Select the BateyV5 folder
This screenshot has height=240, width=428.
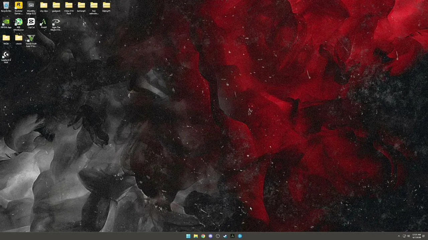[x=106, y=7]
